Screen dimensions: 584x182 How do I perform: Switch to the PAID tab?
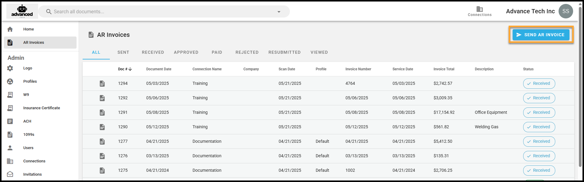tap(217, 52)
